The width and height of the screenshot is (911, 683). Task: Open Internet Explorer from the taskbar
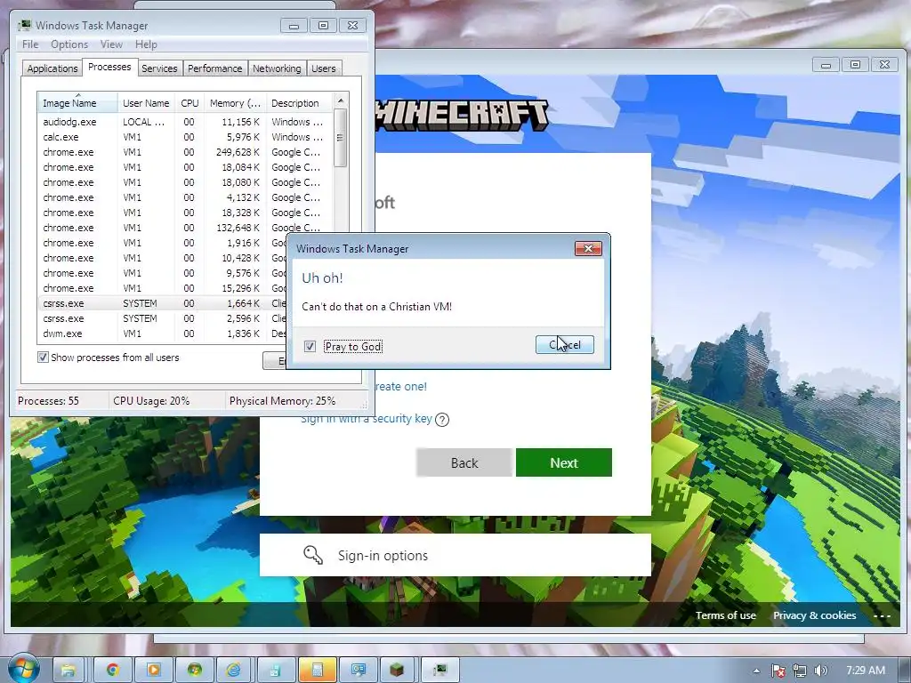coord(234,671)
